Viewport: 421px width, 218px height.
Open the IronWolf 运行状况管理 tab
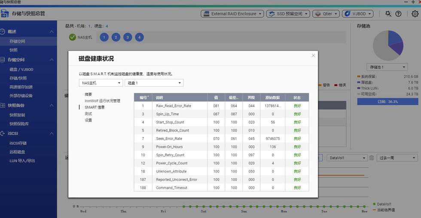click(x=102, y=101)
